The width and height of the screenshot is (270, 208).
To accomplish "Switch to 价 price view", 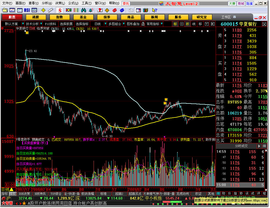I will (230, 193).
